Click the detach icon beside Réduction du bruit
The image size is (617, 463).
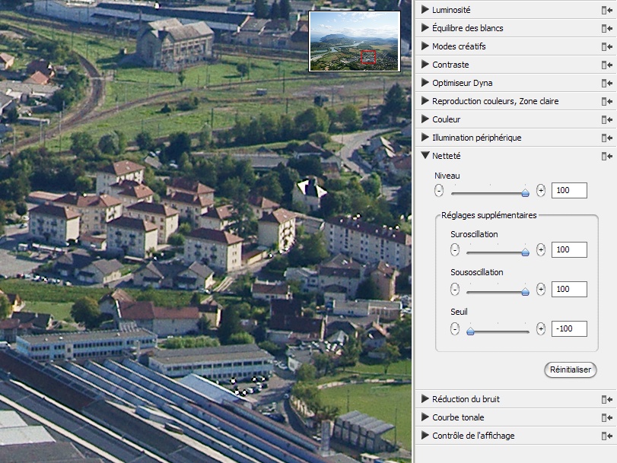606,399
